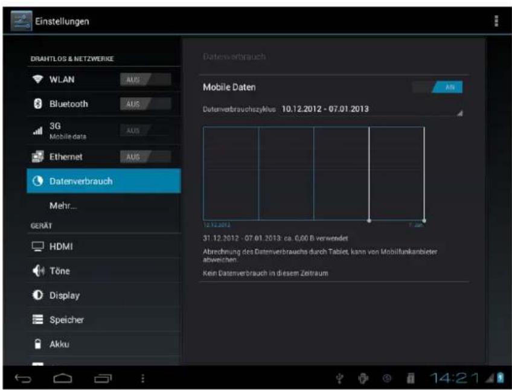Image resolution: width=512 pixels, height=390 pixels.
Task: Click the SD card status icon
Action: [x=411, y=379]
